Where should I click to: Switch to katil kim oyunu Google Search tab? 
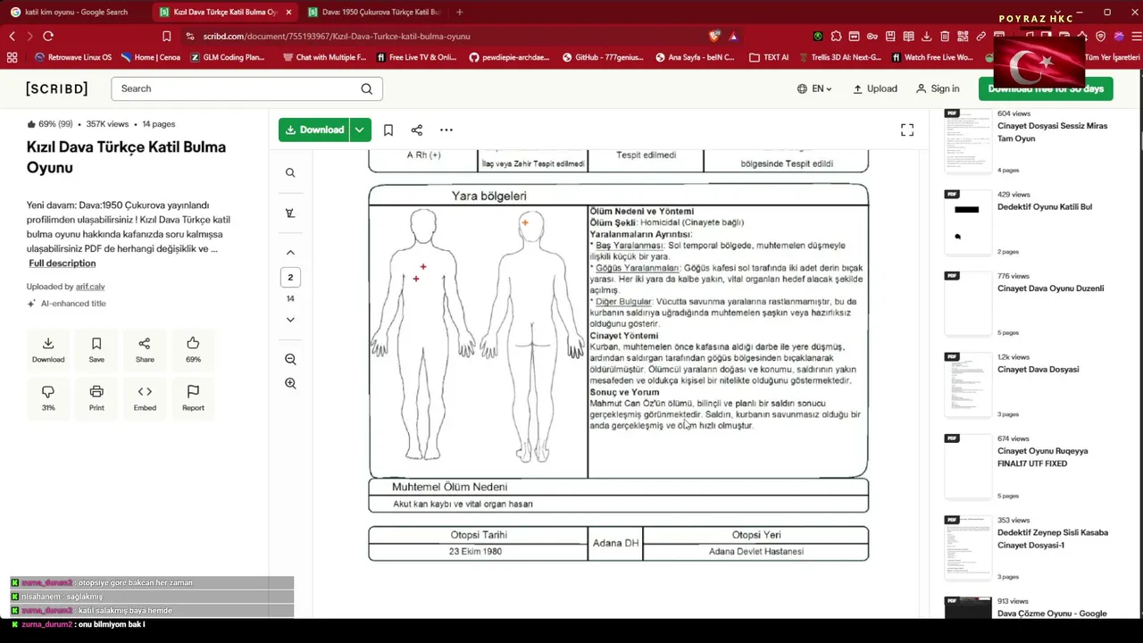(x=75, y=12)
